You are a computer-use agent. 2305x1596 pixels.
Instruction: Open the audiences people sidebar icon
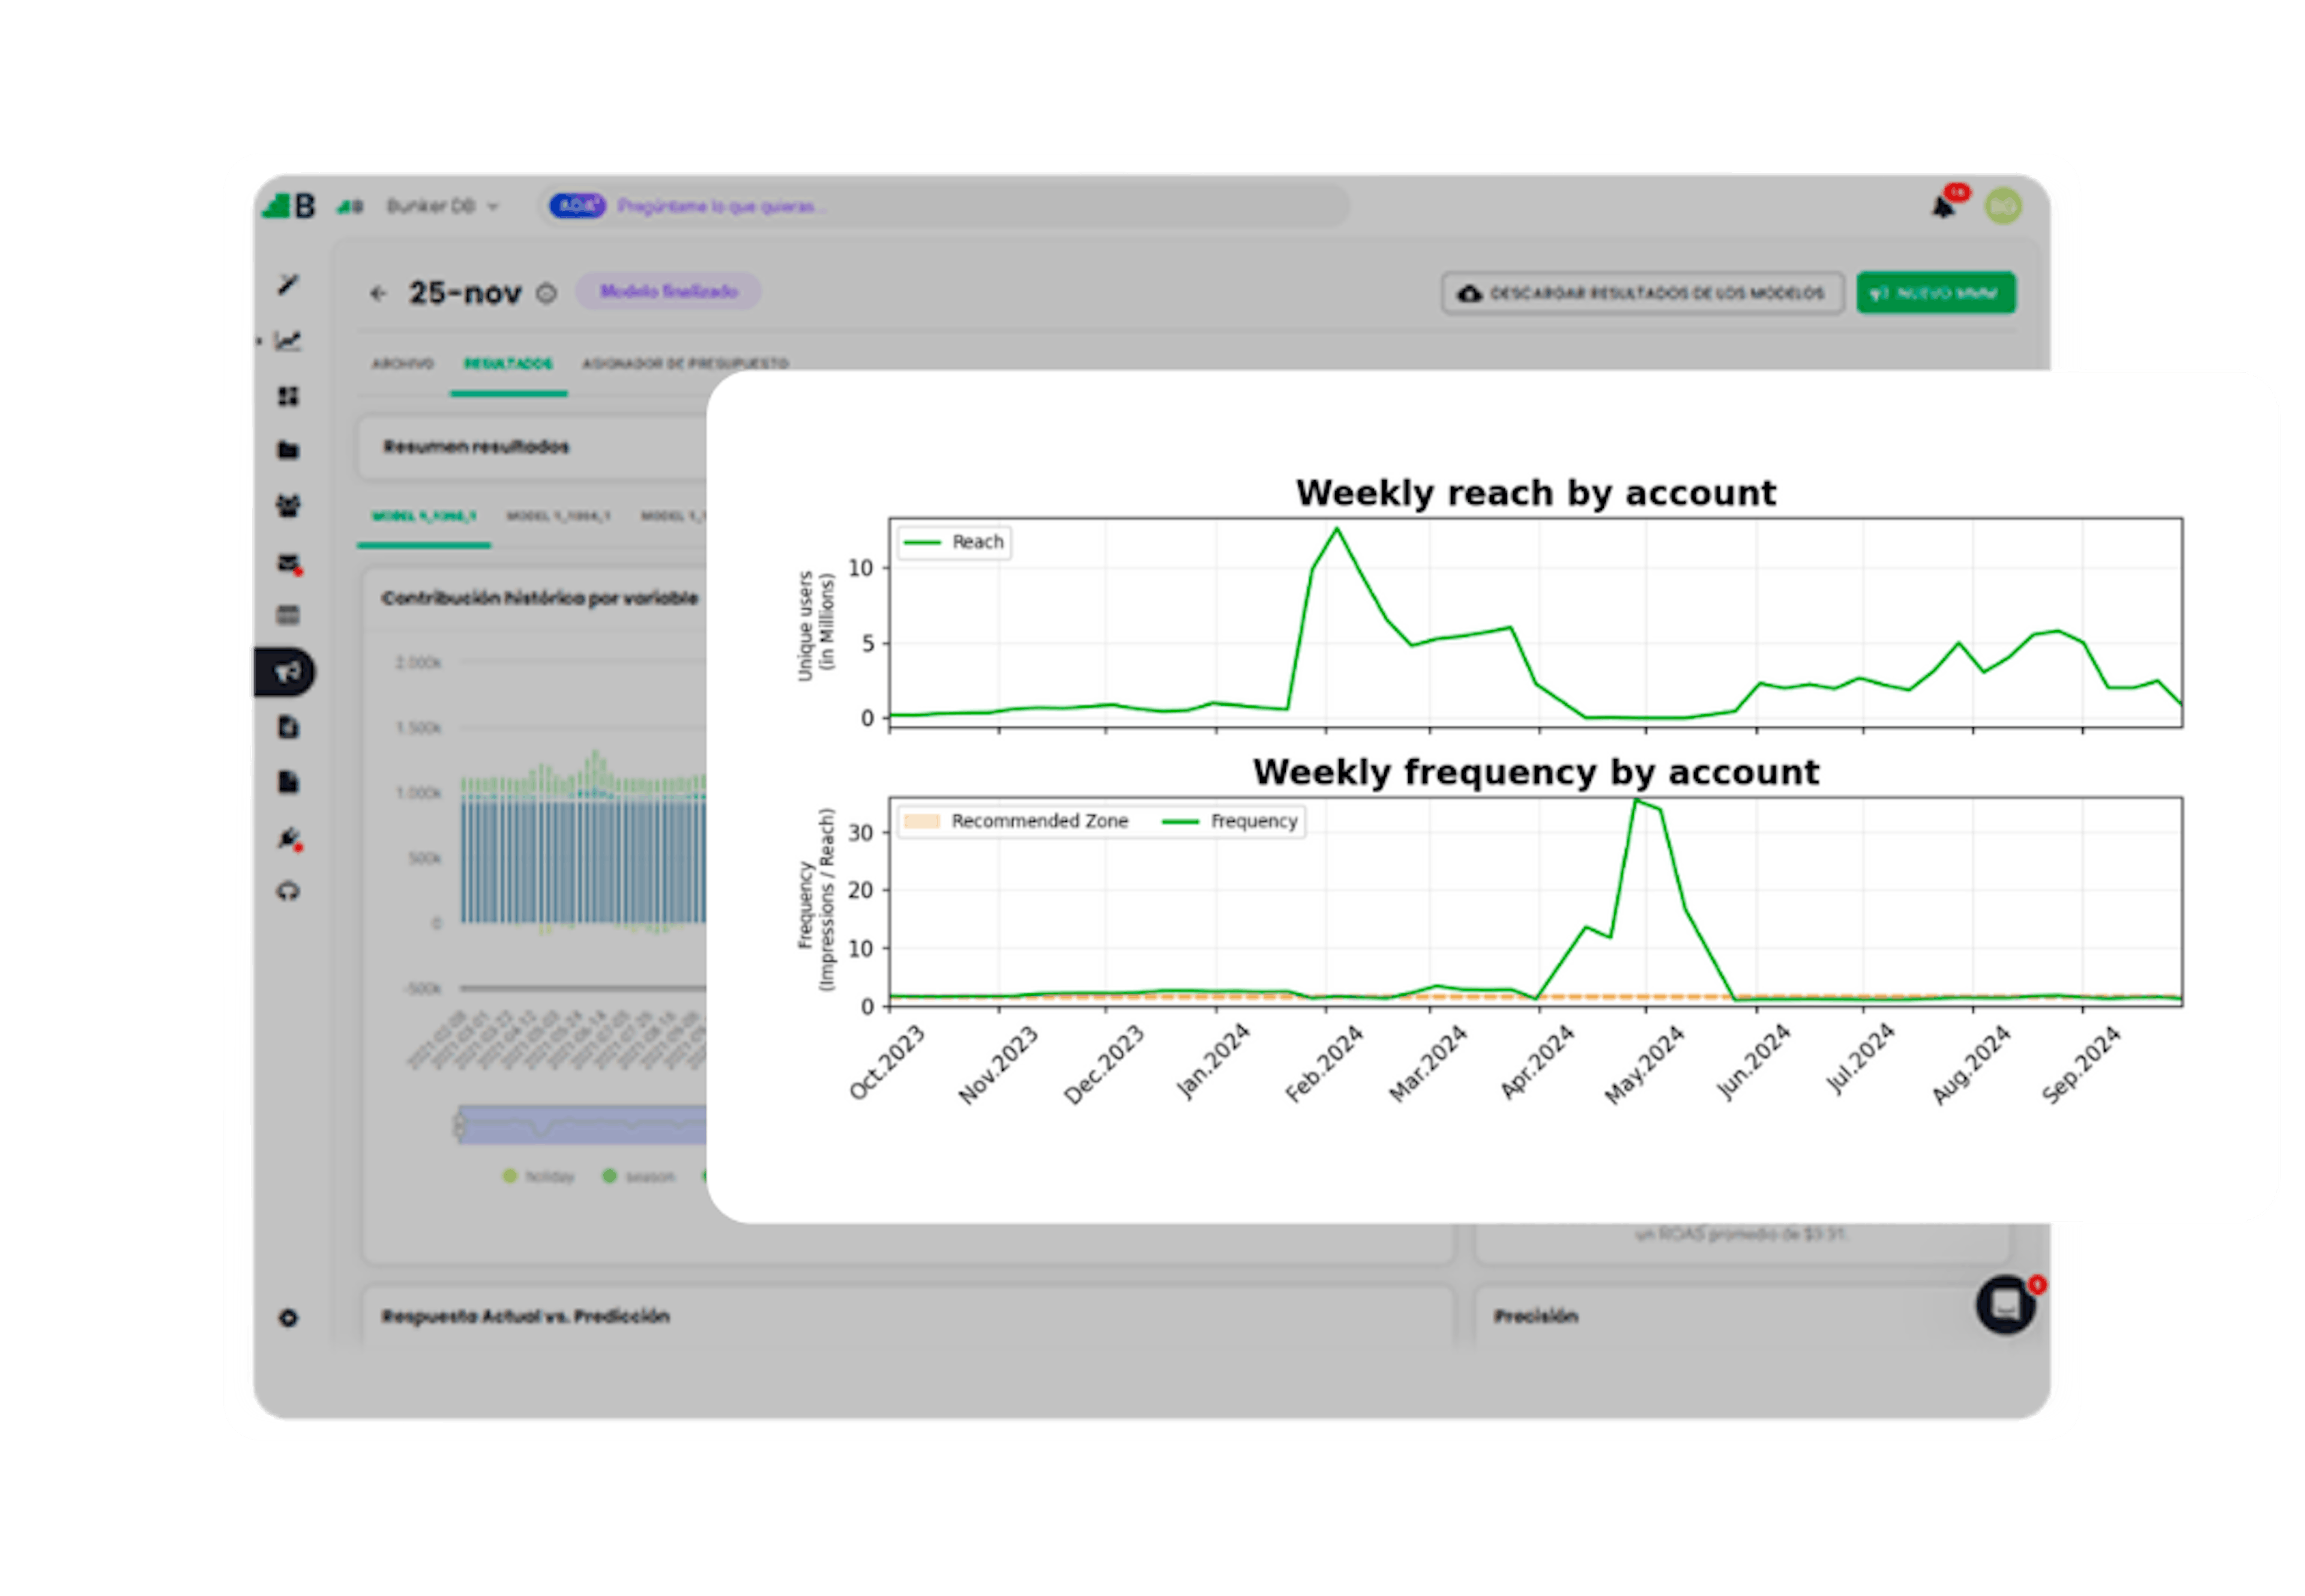[x=288, y=506]
